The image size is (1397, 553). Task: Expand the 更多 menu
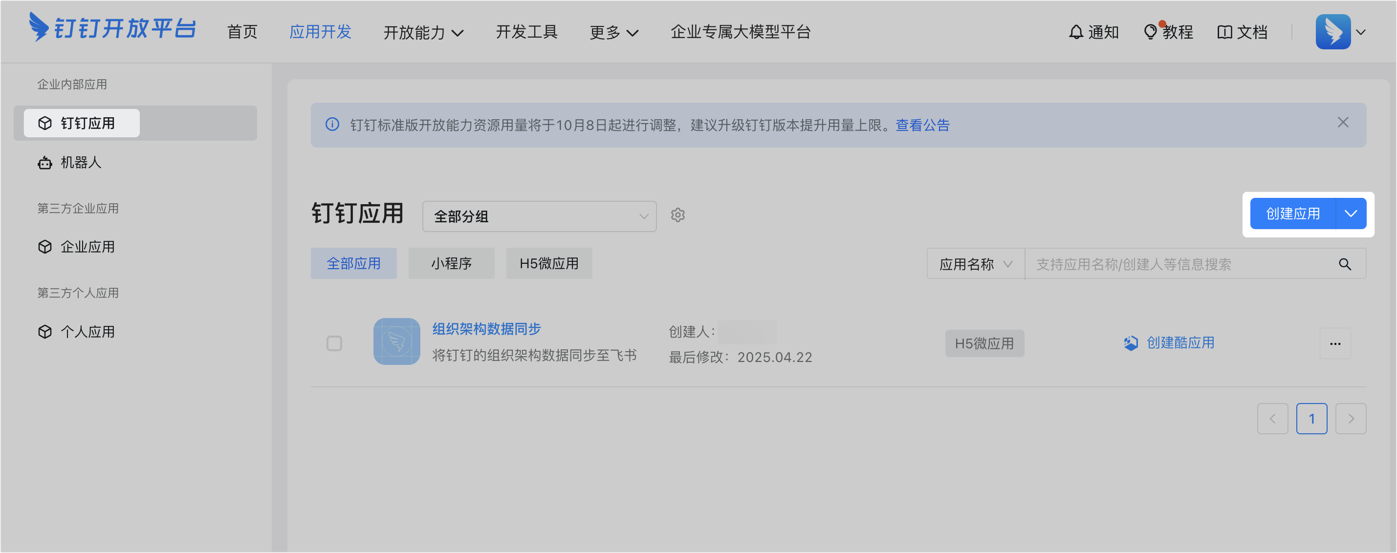pos(614,33)
